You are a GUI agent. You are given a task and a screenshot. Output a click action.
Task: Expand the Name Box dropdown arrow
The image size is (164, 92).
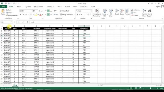pos(12,22)
